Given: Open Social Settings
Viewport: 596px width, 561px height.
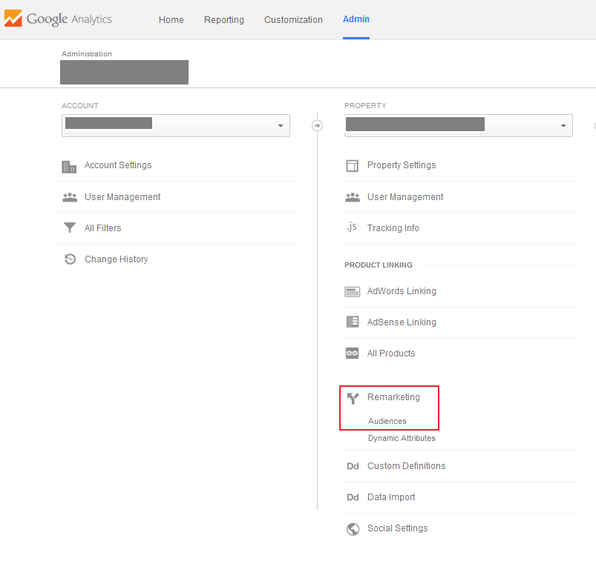Looking at the screenshot, I should coord(397,528).
